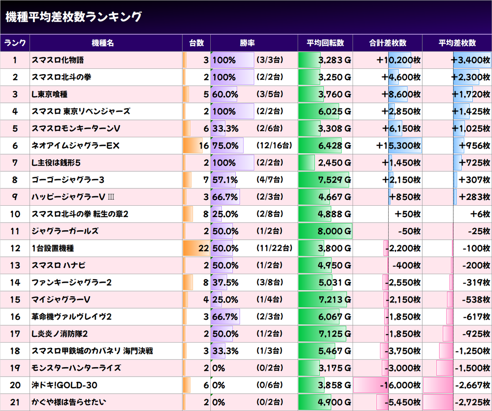Select machine name 沖ドキ!GOLD-30
492x411 pixels.
click(x=64, y=385)
